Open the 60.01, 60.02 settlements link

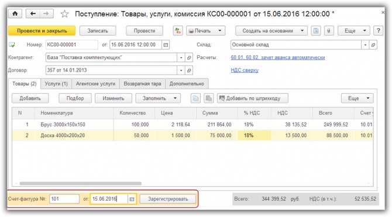(278, 58)
